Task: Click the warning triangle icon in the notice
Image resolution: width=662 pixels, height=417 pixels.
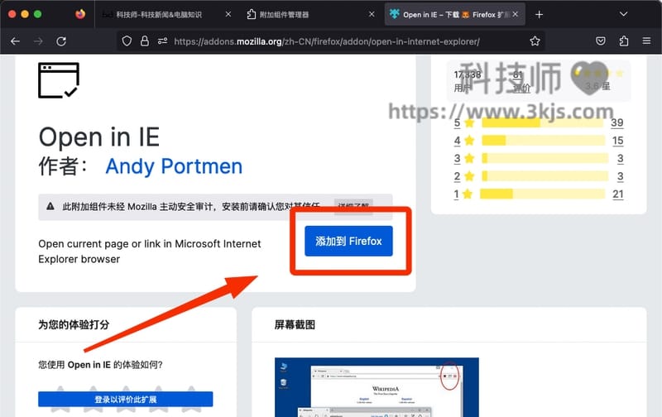Action: click(50, 206)
